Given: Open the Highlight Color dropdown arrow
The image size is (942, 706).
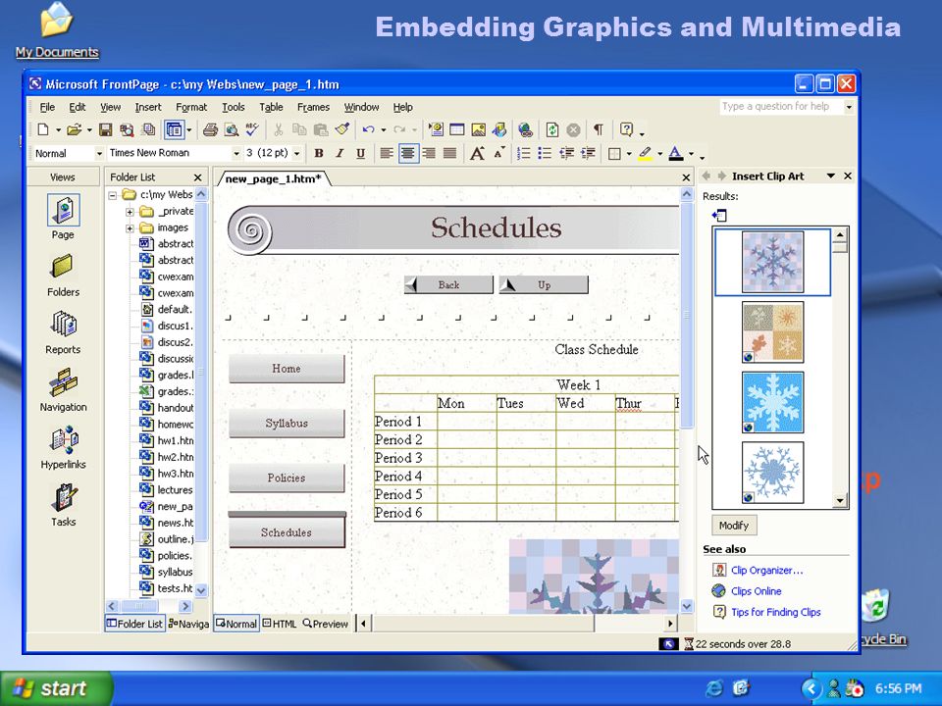Looking at the screenshot, I should coord(659,154).
